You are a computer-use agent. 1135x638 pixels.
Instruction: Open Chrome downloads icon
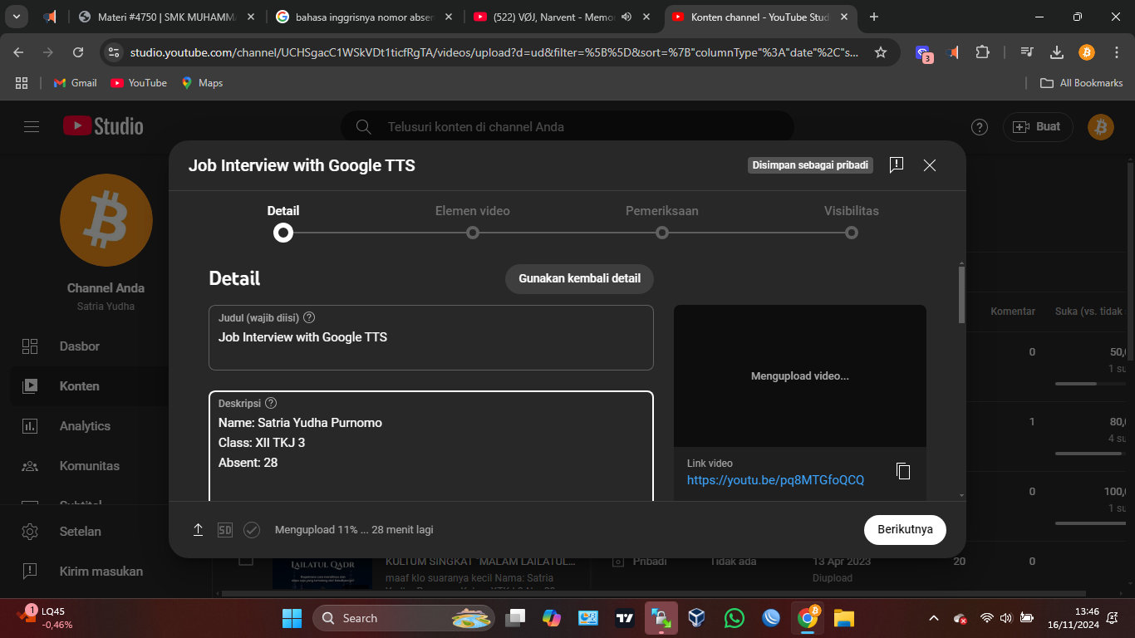pos(1057,52)
